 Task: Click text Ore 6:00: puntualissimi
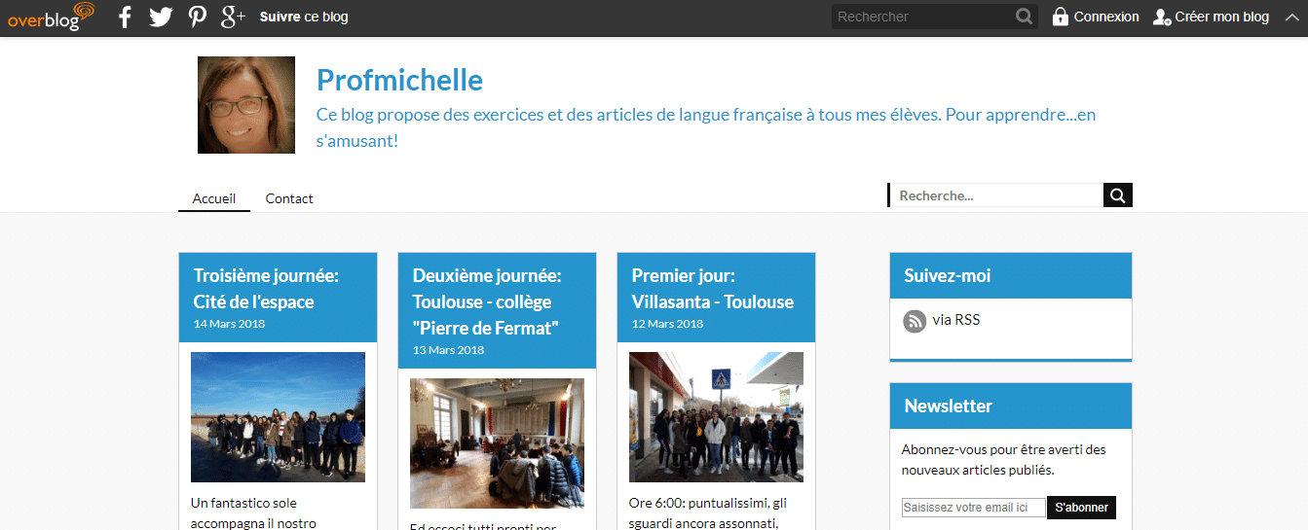708,513
